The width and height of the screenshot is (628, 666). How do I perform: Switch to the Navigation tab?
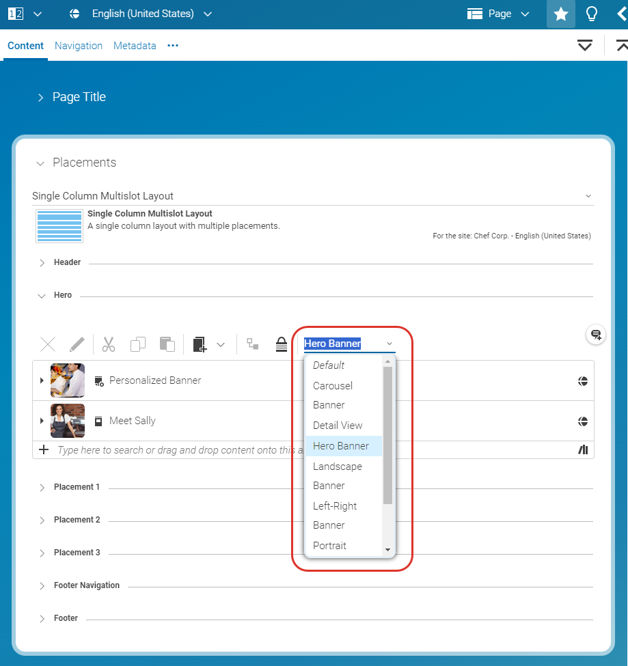78,45
